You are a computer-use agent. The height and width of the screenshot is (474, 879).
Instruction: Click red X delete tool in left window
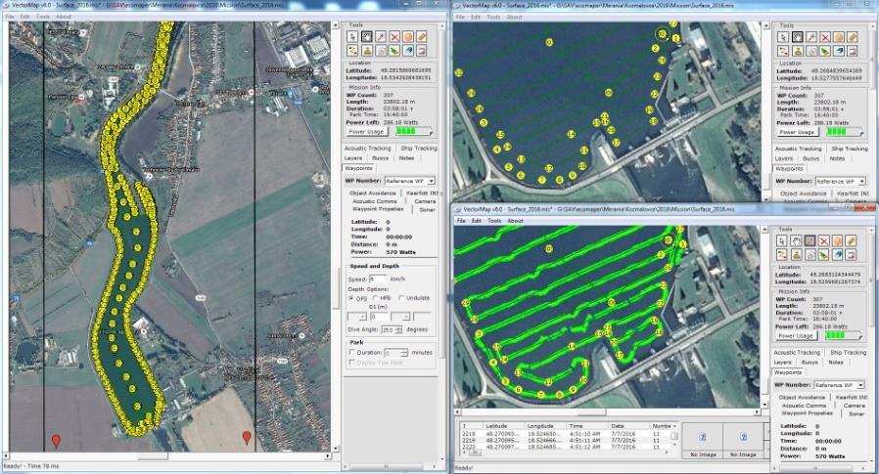[394, 37]
